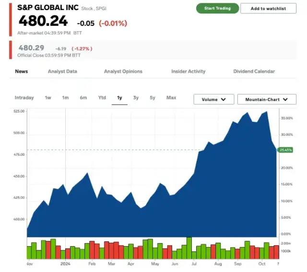Open the News tab

pyautogui.click(x=22, y=71)
